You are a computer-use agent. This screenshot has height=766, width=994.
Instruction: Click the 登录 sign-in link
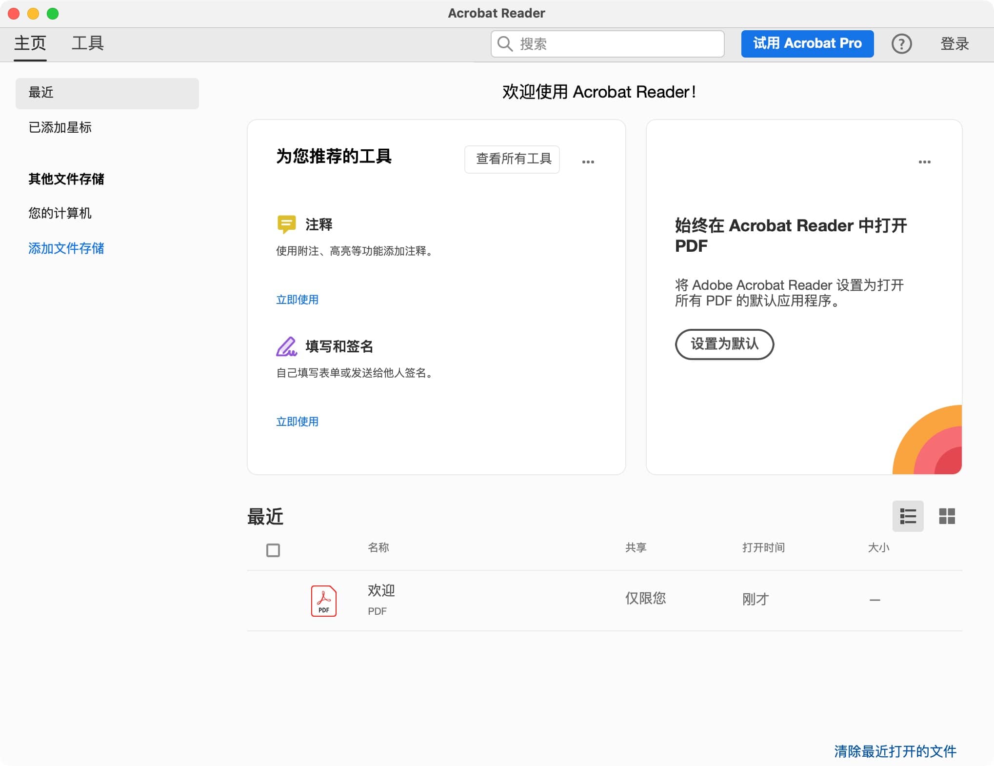(x=954, y=44)
